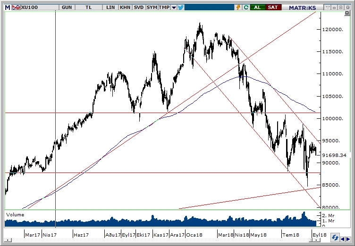Click the Eyl17 date label
The height and width of the screenshot is (246, 355).
128,235
